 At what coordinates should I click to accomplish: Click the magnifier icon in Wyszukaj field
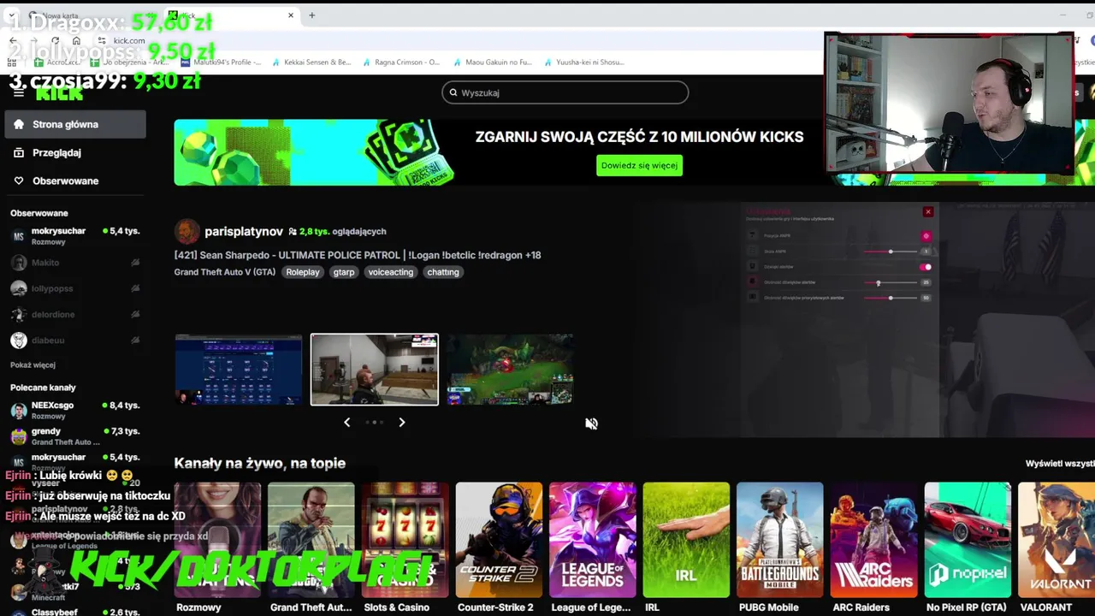click(453, 92)
